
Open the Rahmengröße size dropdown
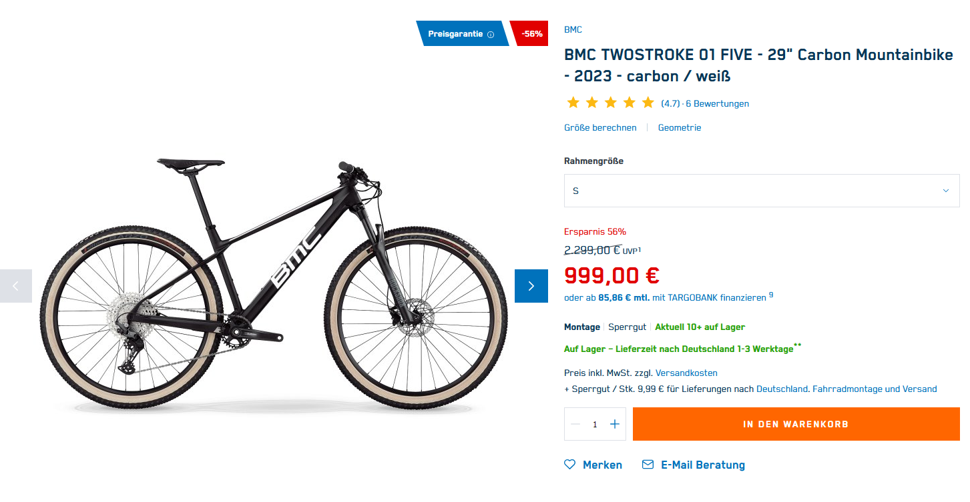pyautogui.click(x=761, y=191)
